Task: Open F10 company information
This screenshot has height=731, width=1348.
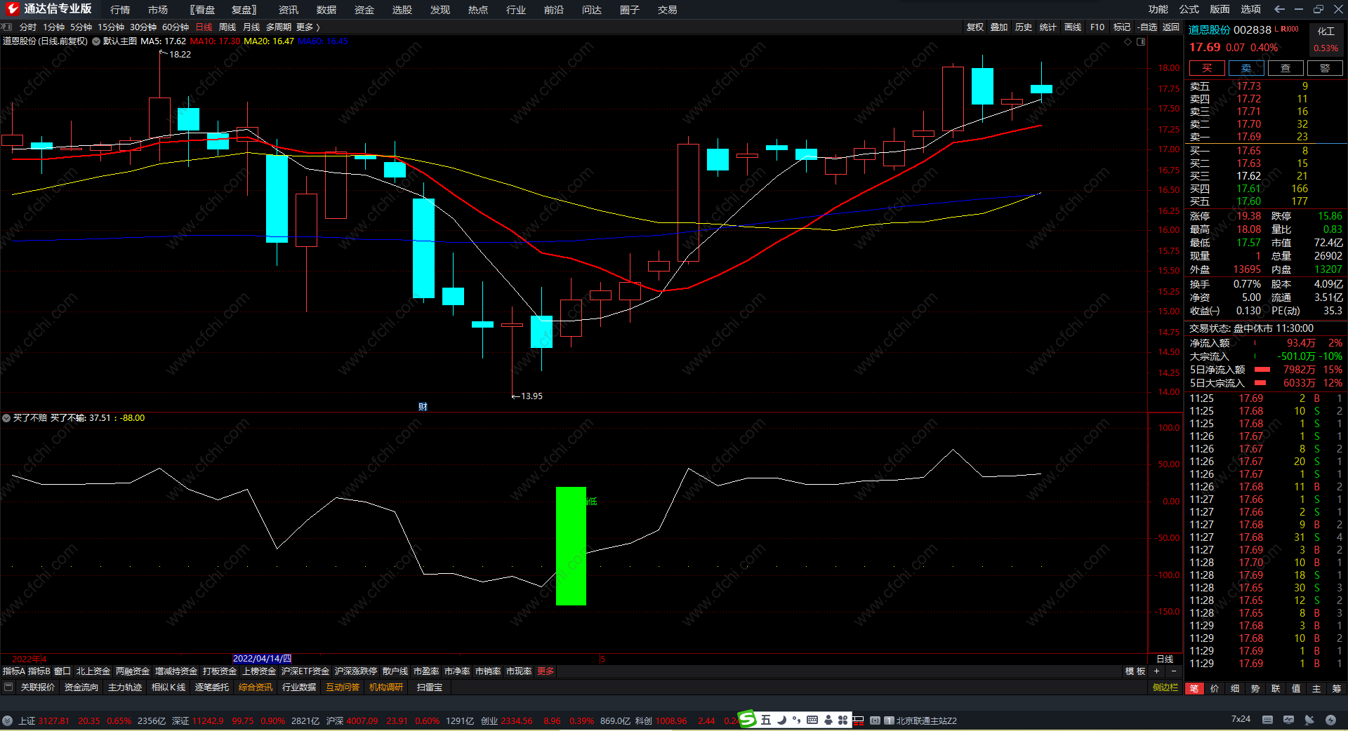Action: (1097, 27)
